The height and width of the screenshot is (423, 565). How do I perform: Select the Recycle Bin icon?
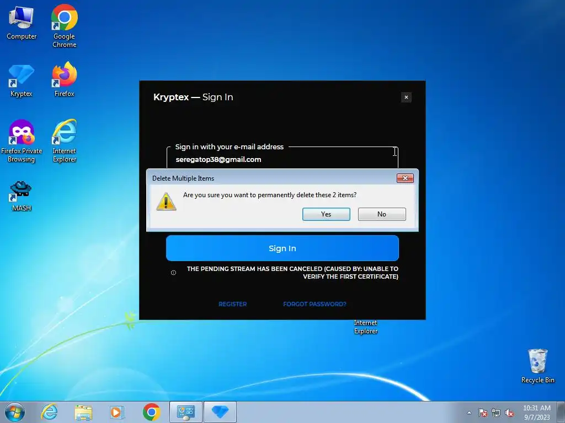point(537,366)
